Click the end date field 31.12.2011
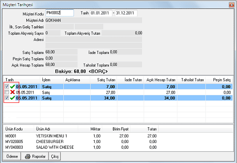Viewport: 237px width, 163px height. pos(126,13)
